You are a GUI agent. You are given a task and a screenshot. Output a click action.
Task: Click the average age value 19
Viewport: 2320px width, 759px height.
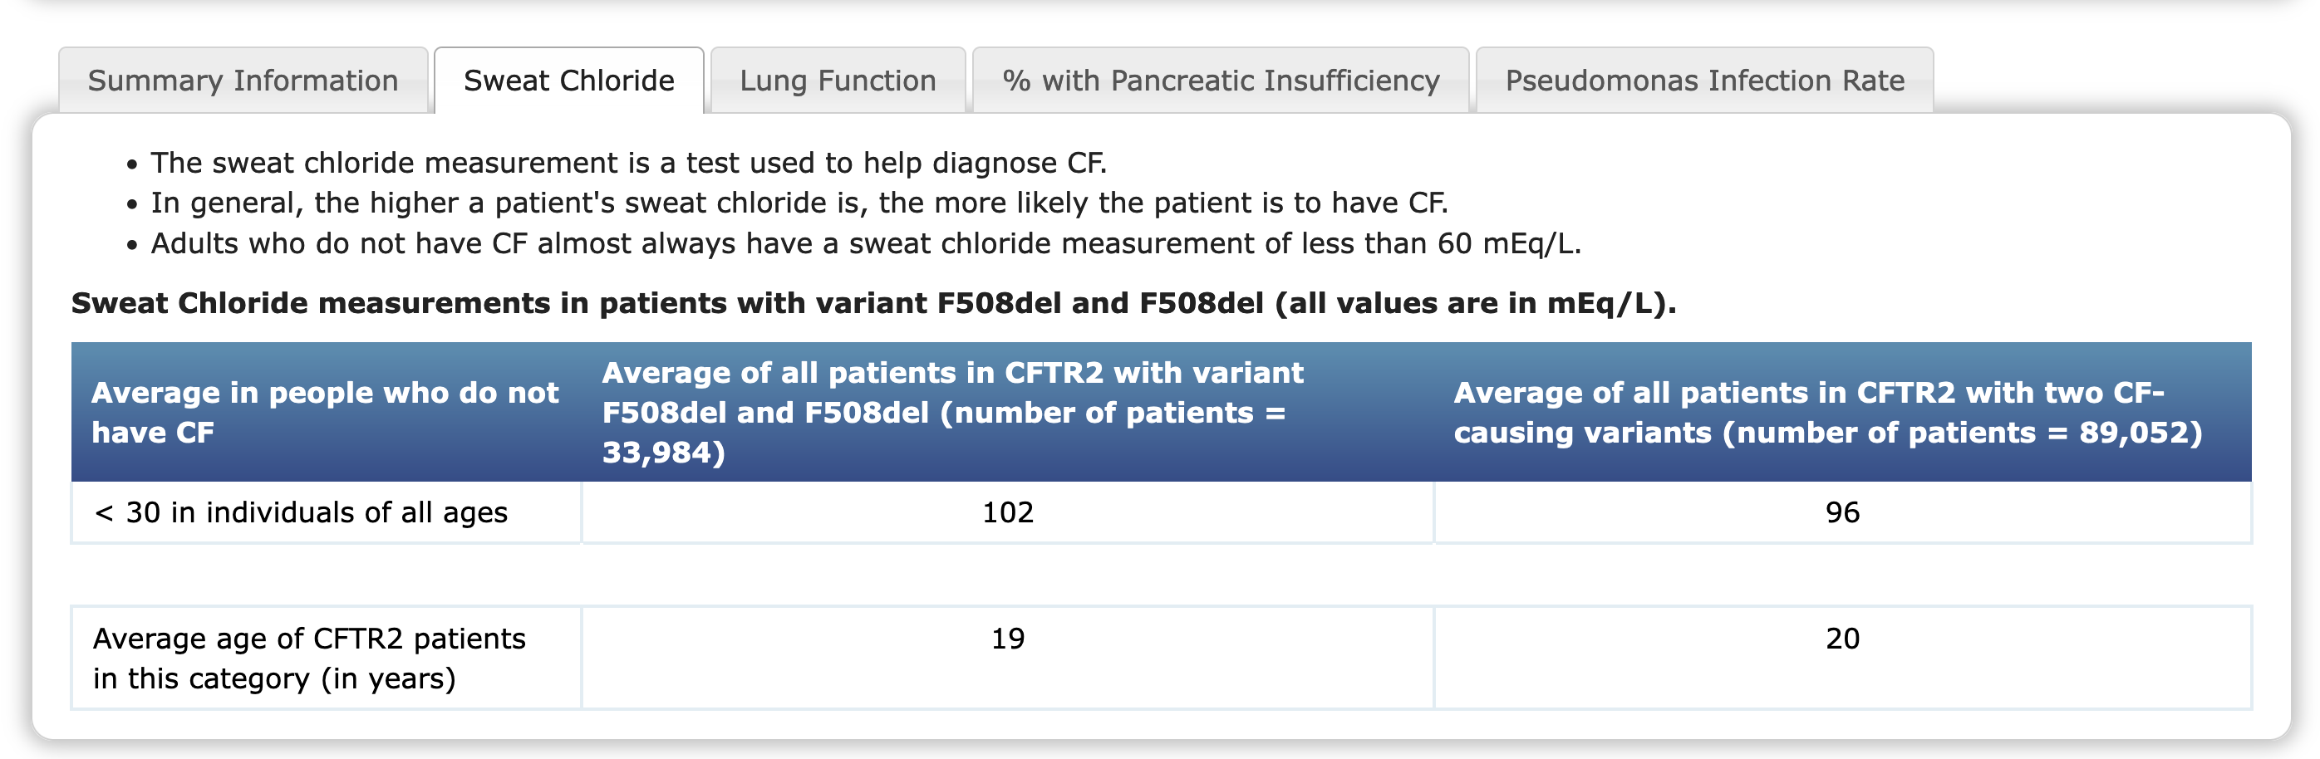[x=1008, y=639]
